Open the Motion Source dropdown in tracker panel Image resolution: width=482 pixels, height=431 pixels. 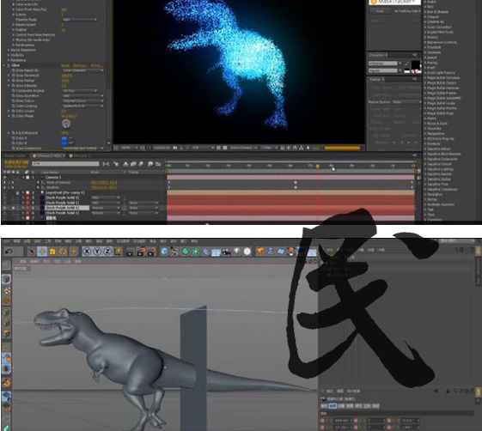click(406, 102)
